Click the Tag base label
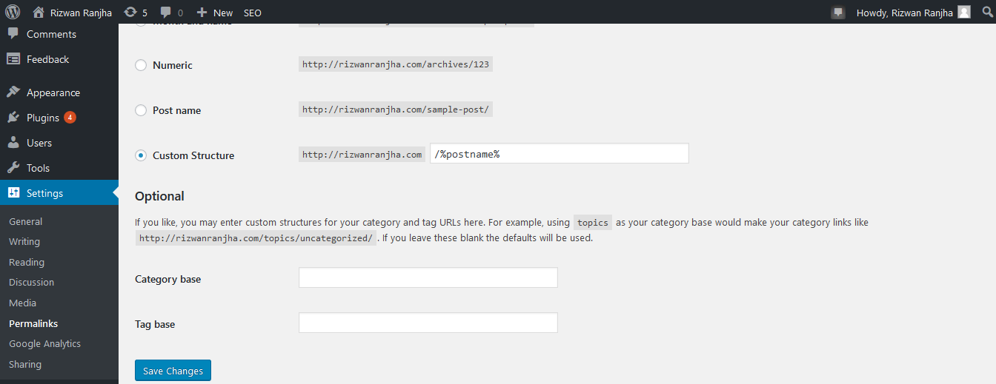The width and height of the screenshot is (996, 384). [x=155, y=324]
